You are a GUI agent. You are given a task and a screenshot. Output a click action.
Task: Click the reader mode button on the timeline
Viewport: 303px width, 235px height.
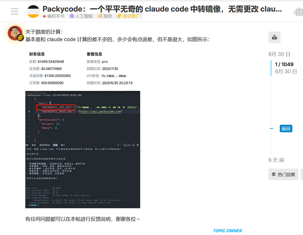pyautogui.click(x=274, y=37)
